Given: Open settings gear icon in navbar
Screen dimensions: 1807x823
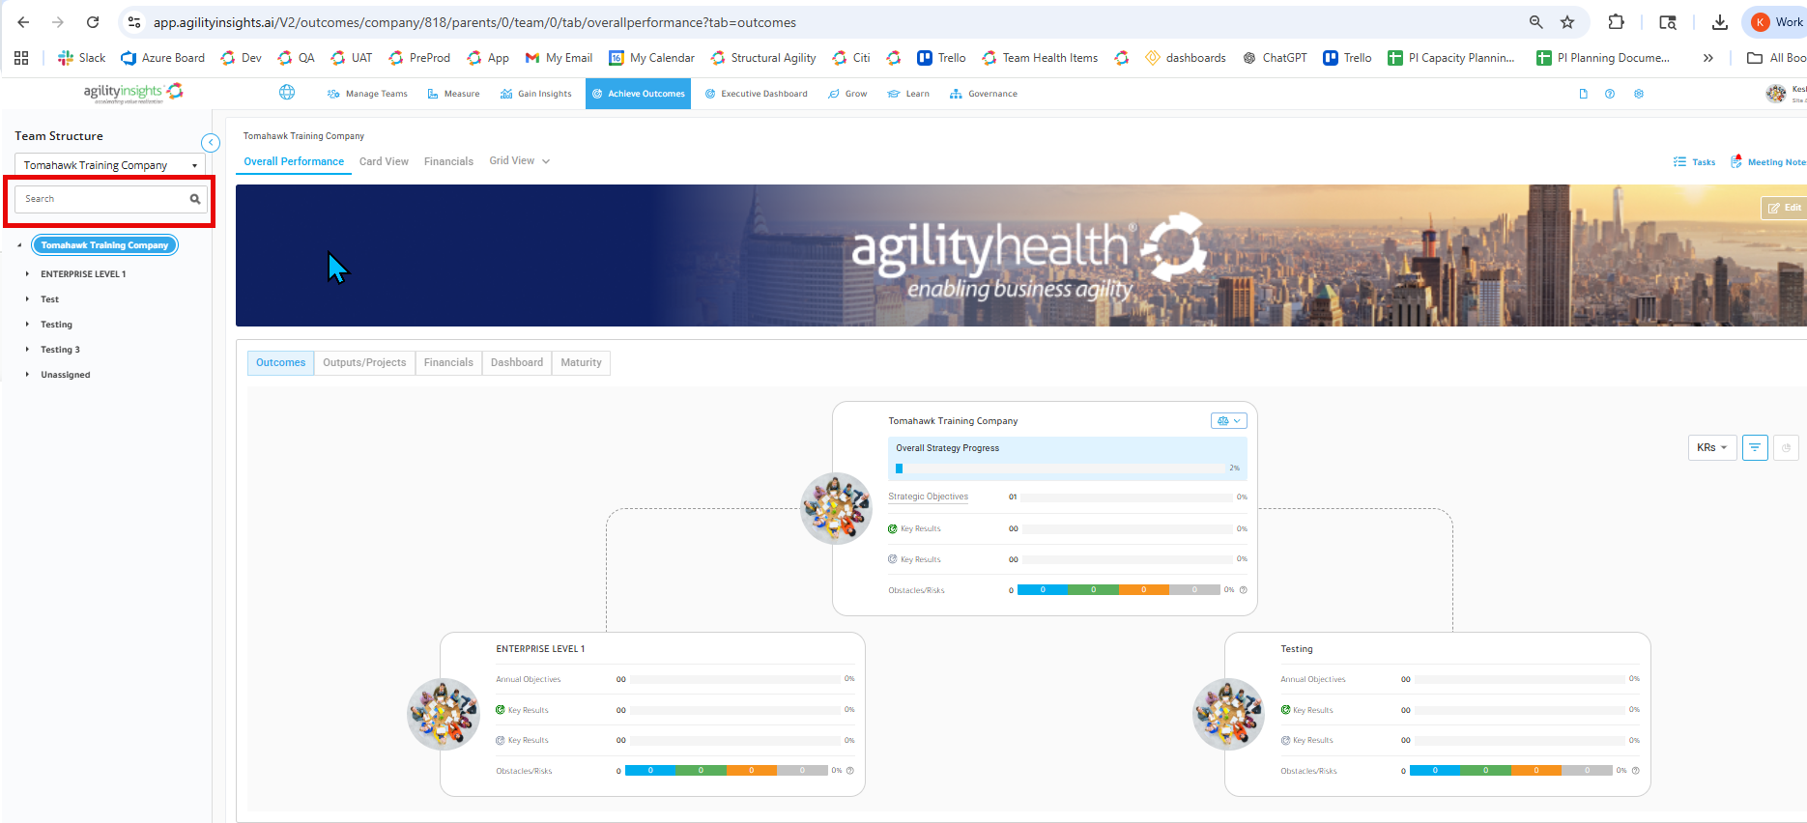Looking at the screenshot, I should 1638,94.
